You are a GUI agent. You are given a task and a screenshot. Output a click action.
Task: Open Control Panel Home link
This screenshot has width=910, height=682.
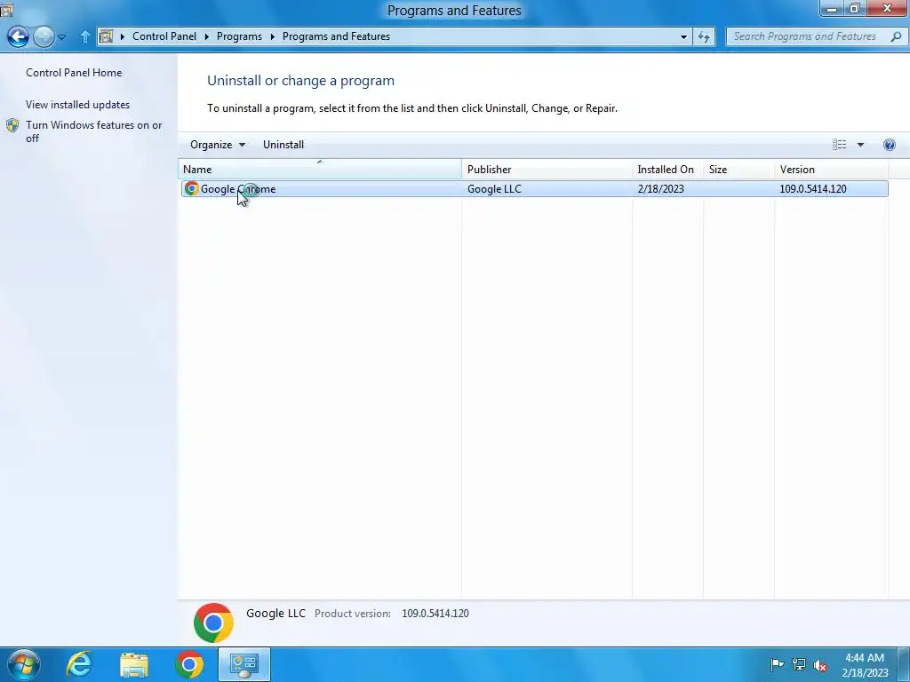click(74, 73)
